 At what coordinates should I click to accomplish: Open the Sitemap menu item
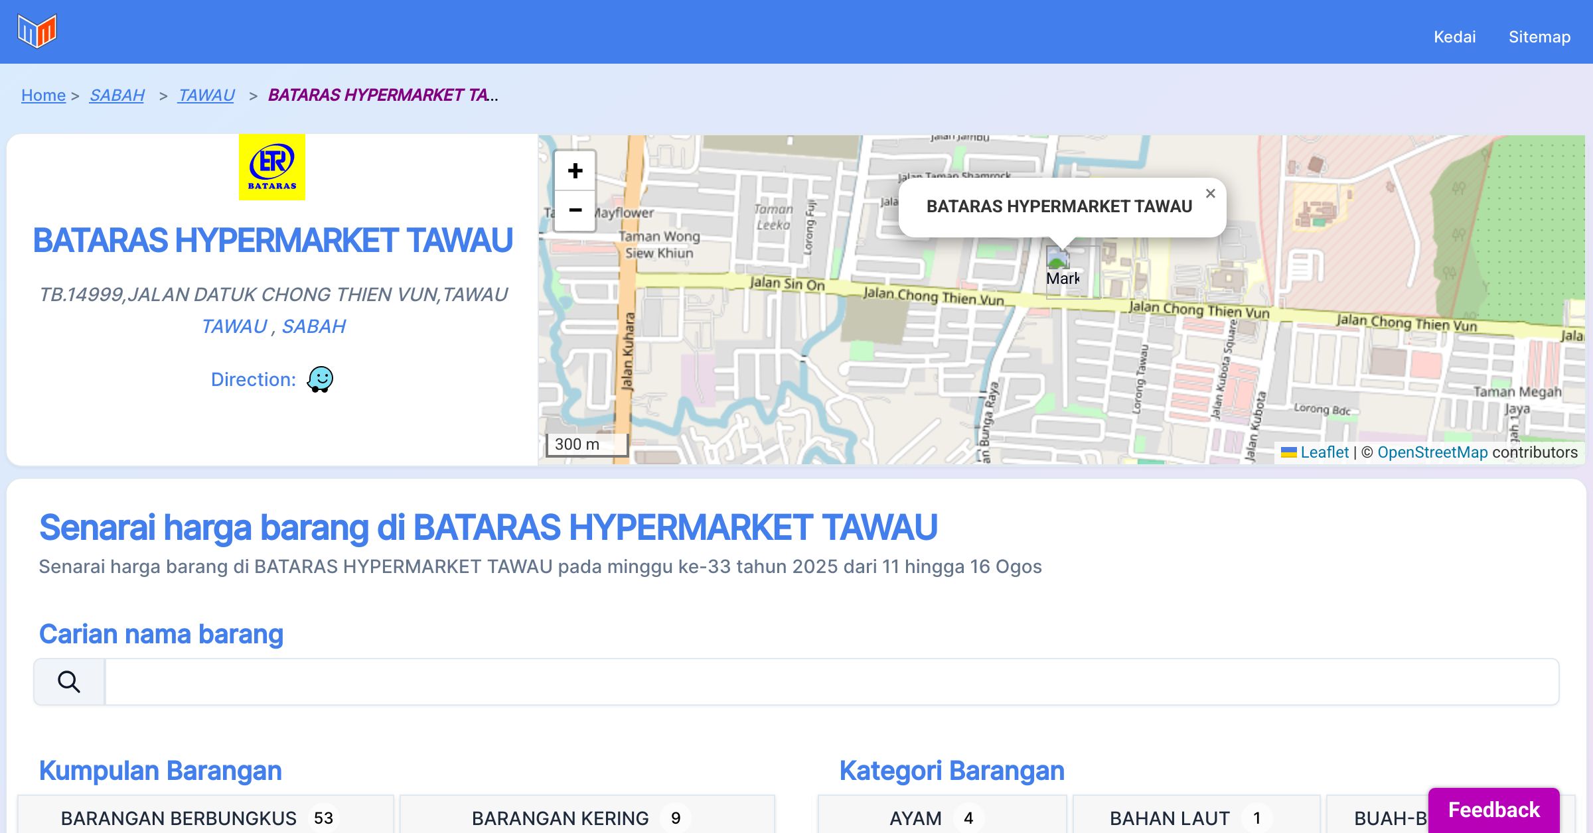1539,36
